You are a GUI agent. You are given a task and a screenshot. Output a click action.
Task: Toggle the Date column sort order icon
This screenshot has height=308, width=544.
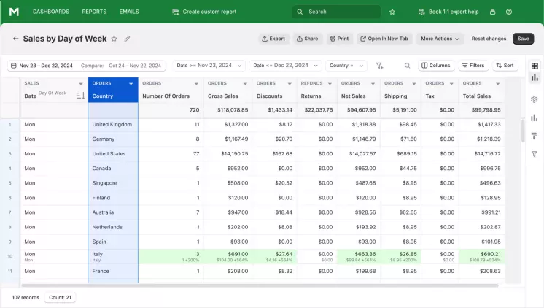pos(80,96)
